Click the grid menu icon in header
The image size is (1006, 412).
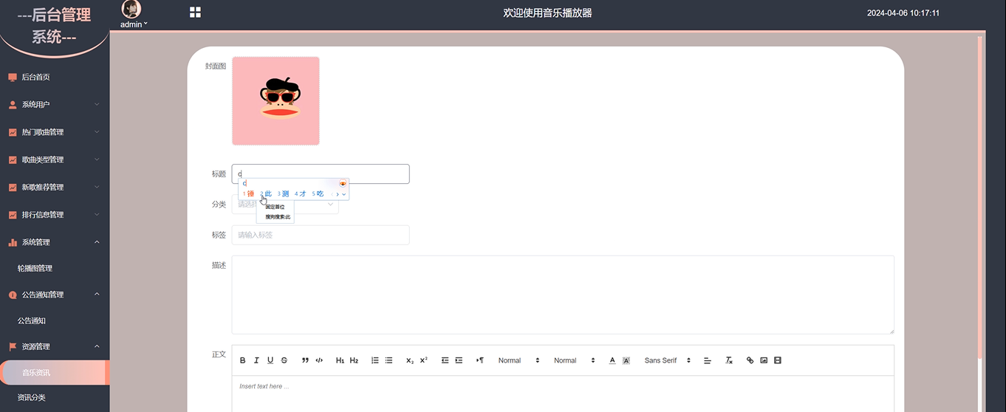195,12
